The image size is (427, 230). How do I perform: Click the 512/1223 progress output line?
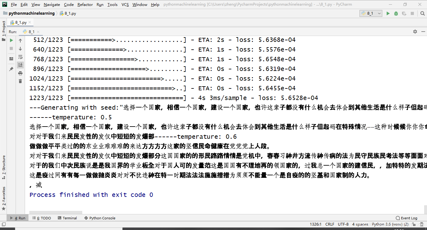[x=164, y=40]
